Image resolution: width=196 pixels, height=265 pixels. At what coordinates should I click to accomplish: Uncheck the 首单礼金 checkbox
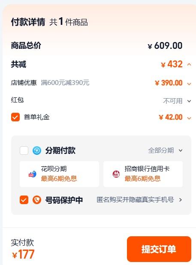[15, 117]
